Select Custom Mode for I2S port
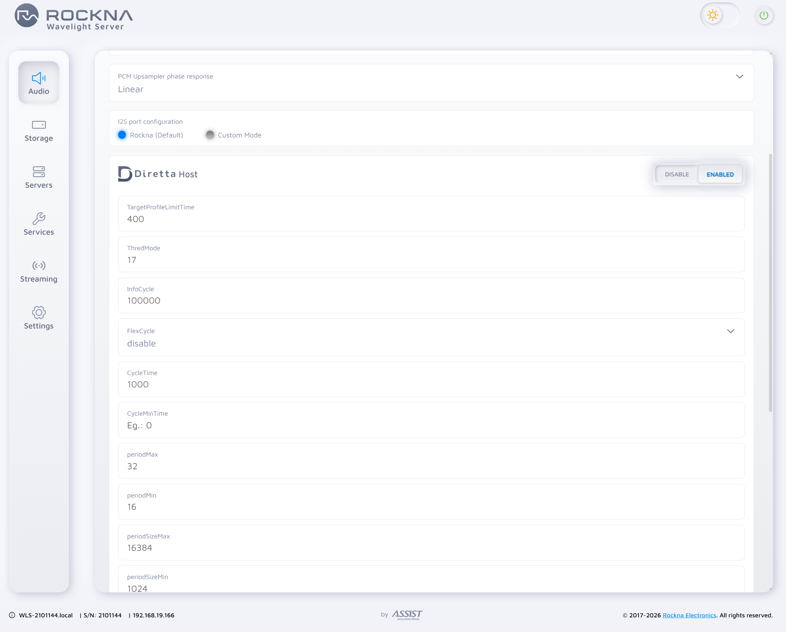This screenshot has height=632, width=786. (210, 135)
